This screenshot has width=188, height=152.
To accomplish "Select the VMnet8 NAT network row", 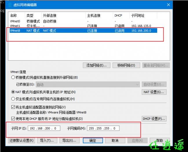I will point(83,30).
